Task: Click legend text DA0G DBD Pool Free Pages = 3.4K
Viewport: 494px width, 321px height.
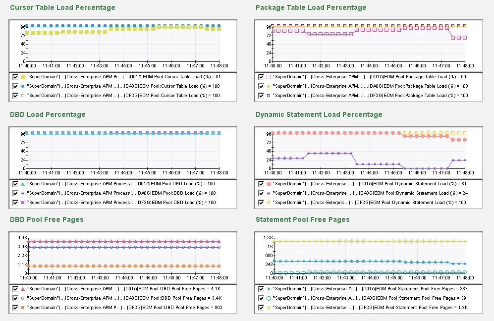Action: point(124,298)
